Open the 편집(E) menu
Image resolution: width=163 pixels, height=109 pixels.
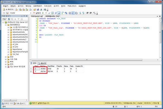coord(13,6)
